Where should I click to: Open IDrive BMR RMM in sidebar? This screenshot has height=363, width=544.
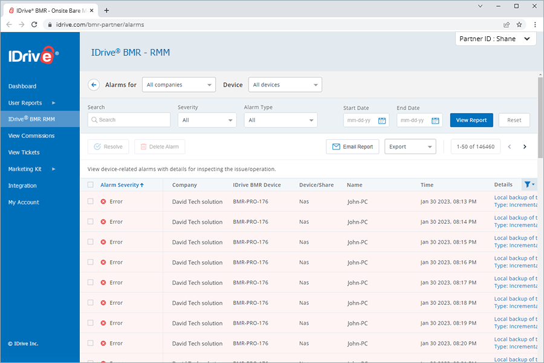point(40,119)
